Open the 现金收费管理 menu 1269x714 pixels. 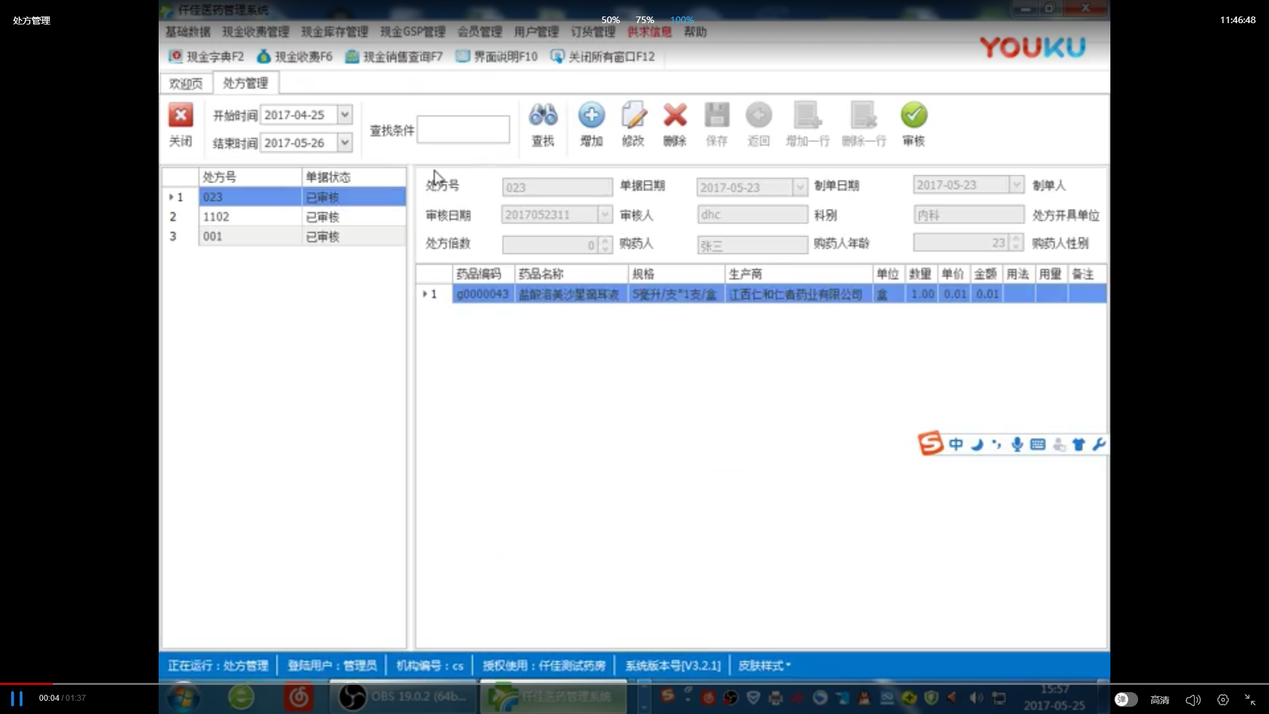(256, 32)
